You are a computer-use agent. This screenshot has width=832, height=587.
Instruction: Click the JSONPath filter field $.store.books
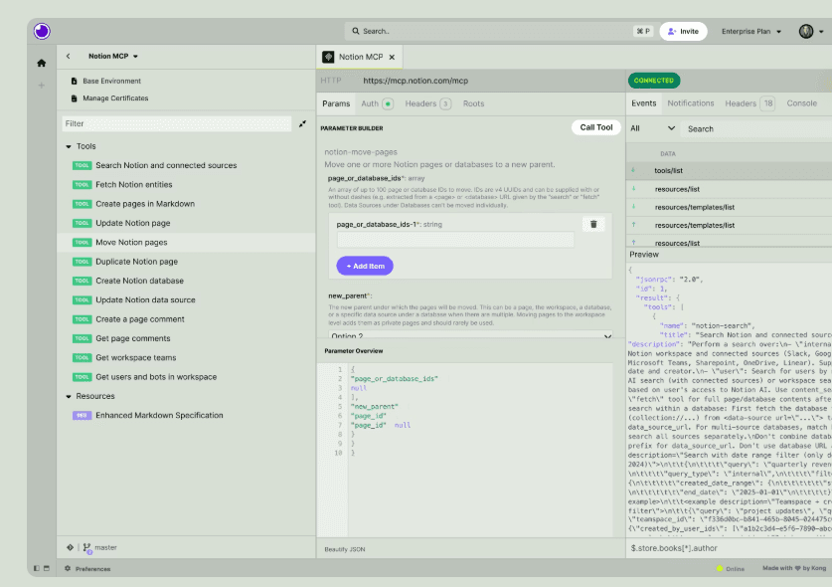730,548
